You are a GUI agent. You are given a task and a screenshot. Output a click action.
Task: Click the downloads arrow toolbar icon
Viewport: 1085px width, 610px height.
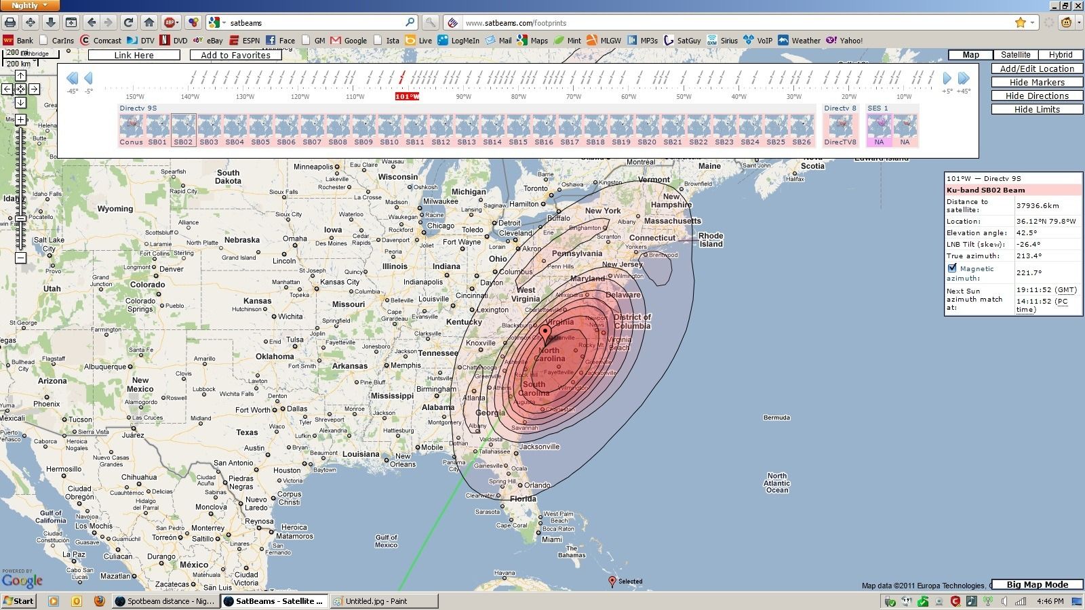(x=50, y=22)
